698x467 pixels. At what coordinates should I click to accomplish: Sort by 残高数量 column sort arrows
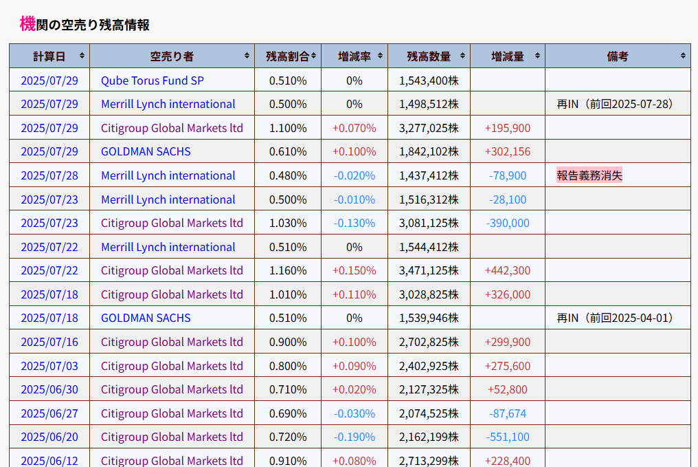[x=462, y=56]
